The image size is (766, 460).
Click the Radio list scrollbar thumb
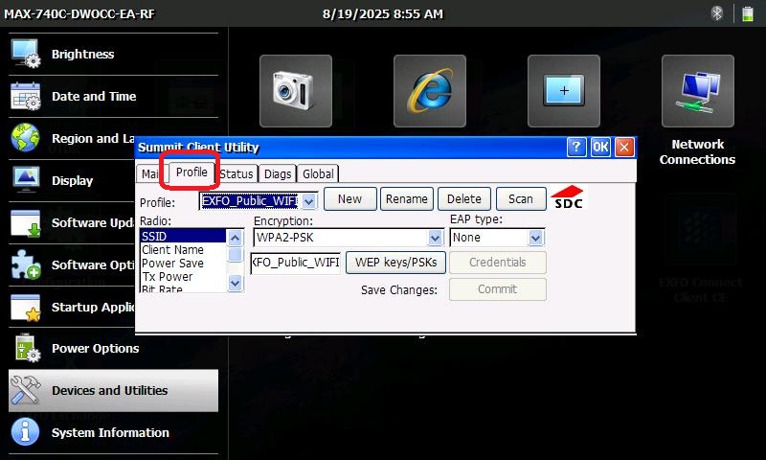click(235, 255)
